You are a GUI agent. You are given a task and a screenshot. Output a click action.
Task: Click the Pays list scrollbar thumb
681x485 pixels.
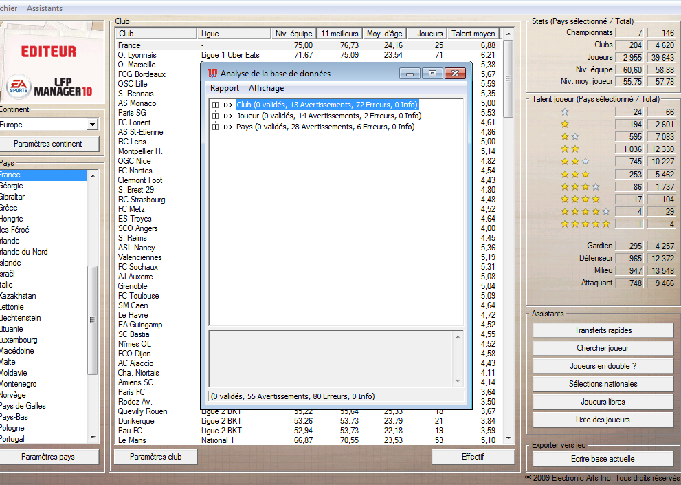point(93,320)
